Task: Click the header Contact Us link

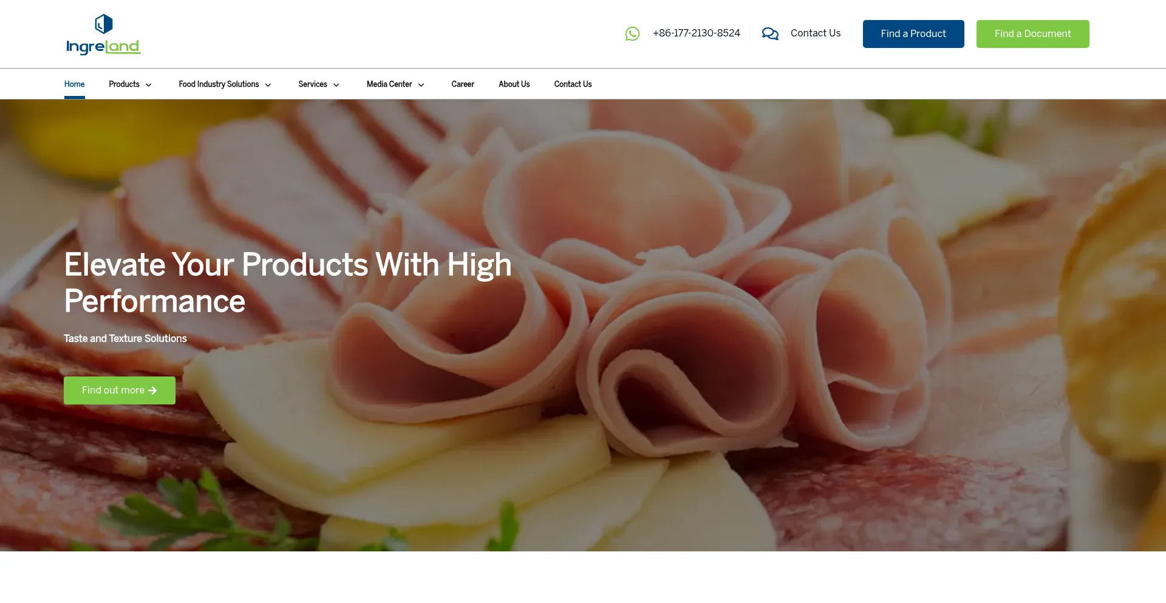Action: coord(815,33)
